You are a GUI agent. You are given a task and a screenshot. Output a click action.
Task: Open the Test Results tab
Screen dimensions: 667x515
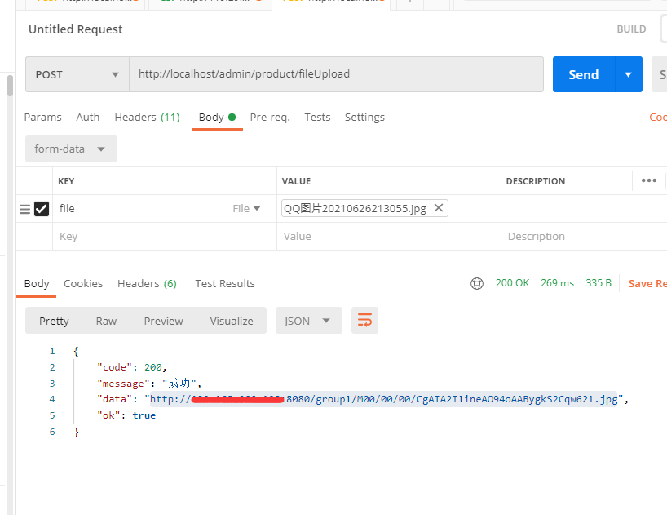tap(224, 283)
